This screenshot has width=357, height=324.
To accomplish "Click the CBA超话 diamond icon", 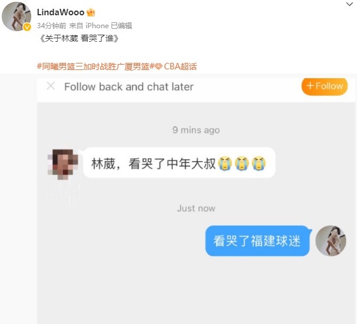I will pos(159,66).
